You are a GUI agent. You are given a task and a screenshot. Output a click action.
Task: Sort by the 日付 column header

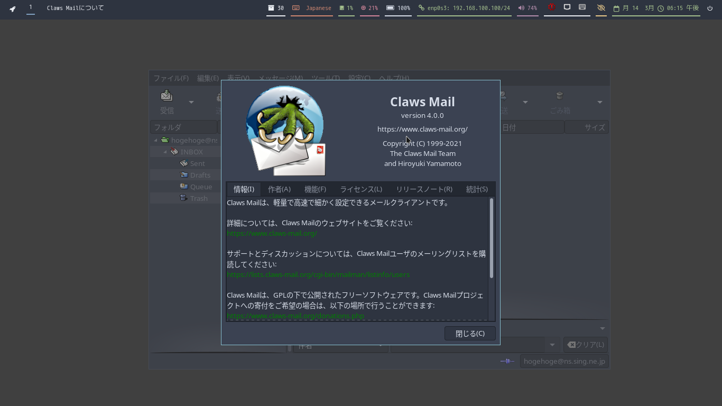(532, 127)
